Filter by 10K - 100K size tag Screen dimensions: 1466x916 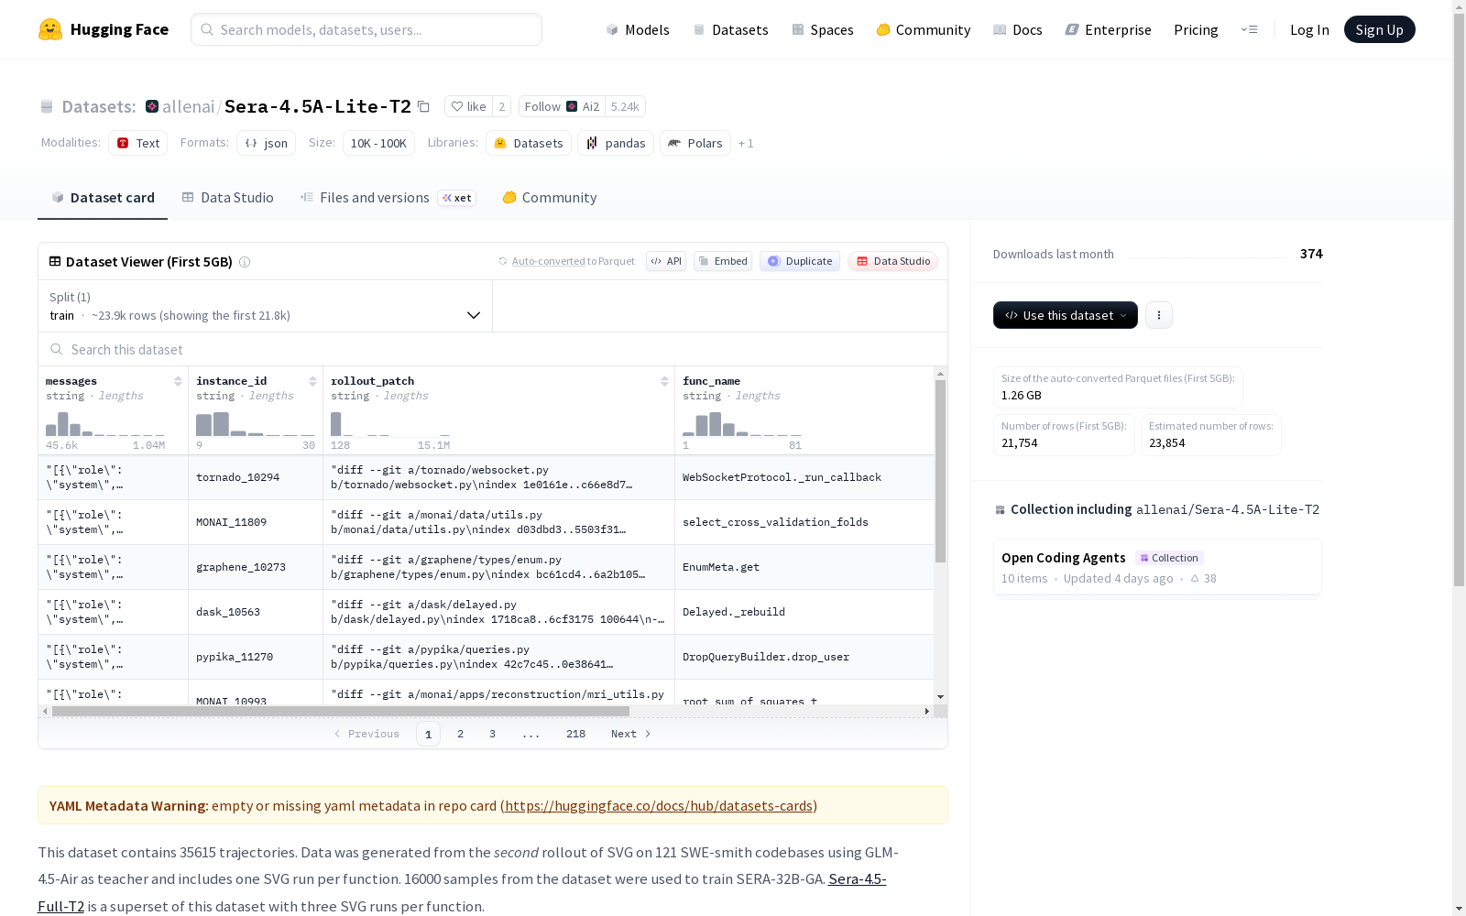pos(378,143)
